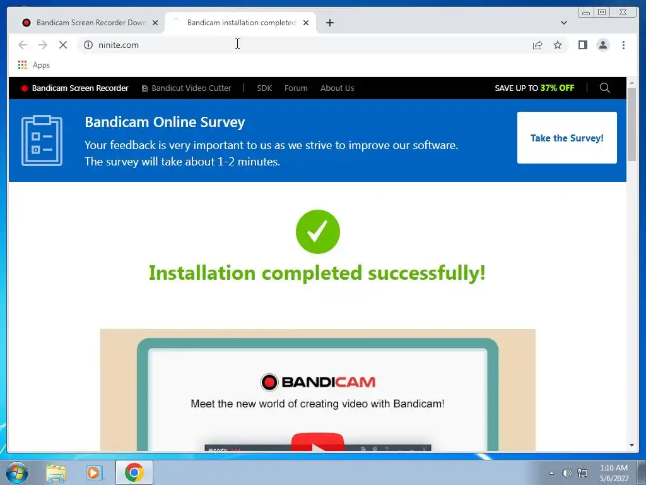Open the Chrome profile avatar
Image resolution: width=646 pixels, height=485 pixels.
click(602, 45)
